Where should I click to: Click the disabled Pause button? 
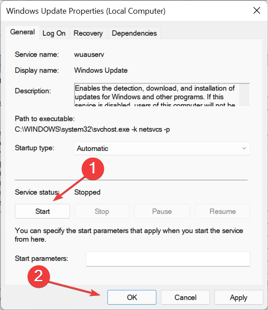(x=162, y=211)
